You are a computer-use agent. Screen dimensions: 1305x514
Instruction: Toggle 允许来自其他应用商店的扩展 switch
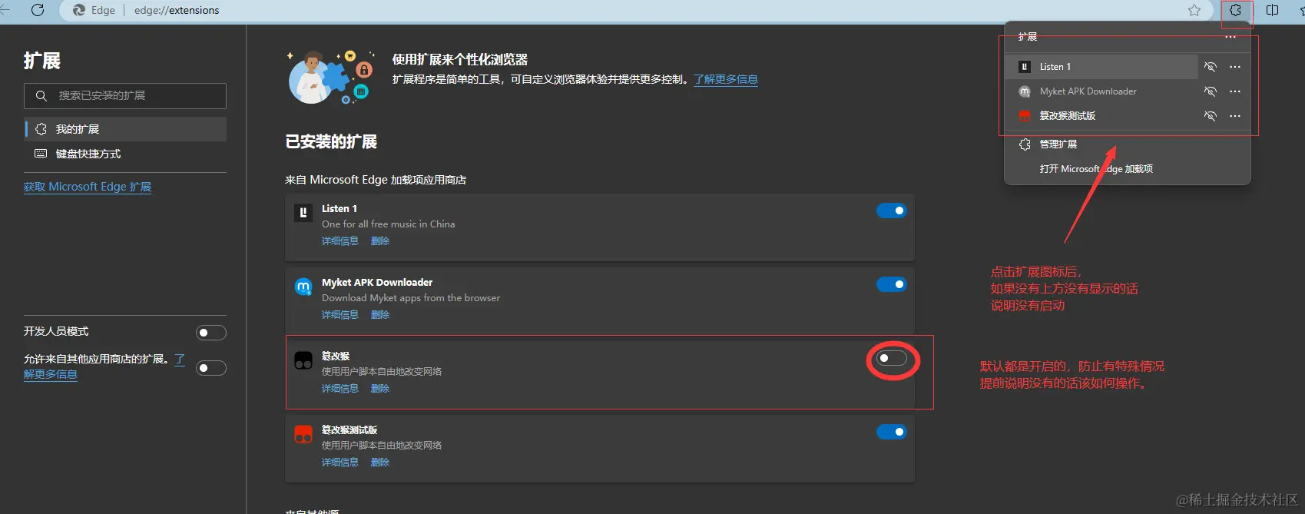211,368
